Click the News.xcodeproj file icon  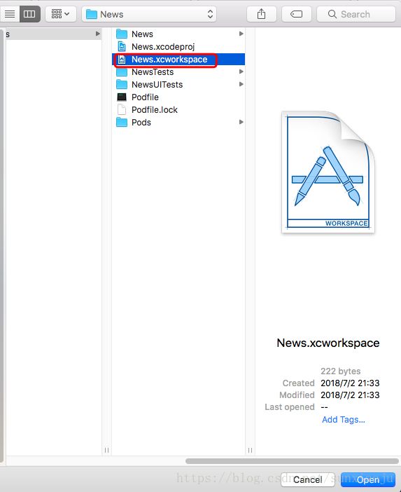[122, 46]
